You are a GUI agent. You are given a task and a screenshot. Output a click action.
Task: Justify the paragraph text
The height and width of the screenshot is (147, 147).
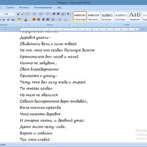click(x=48, y=20)
